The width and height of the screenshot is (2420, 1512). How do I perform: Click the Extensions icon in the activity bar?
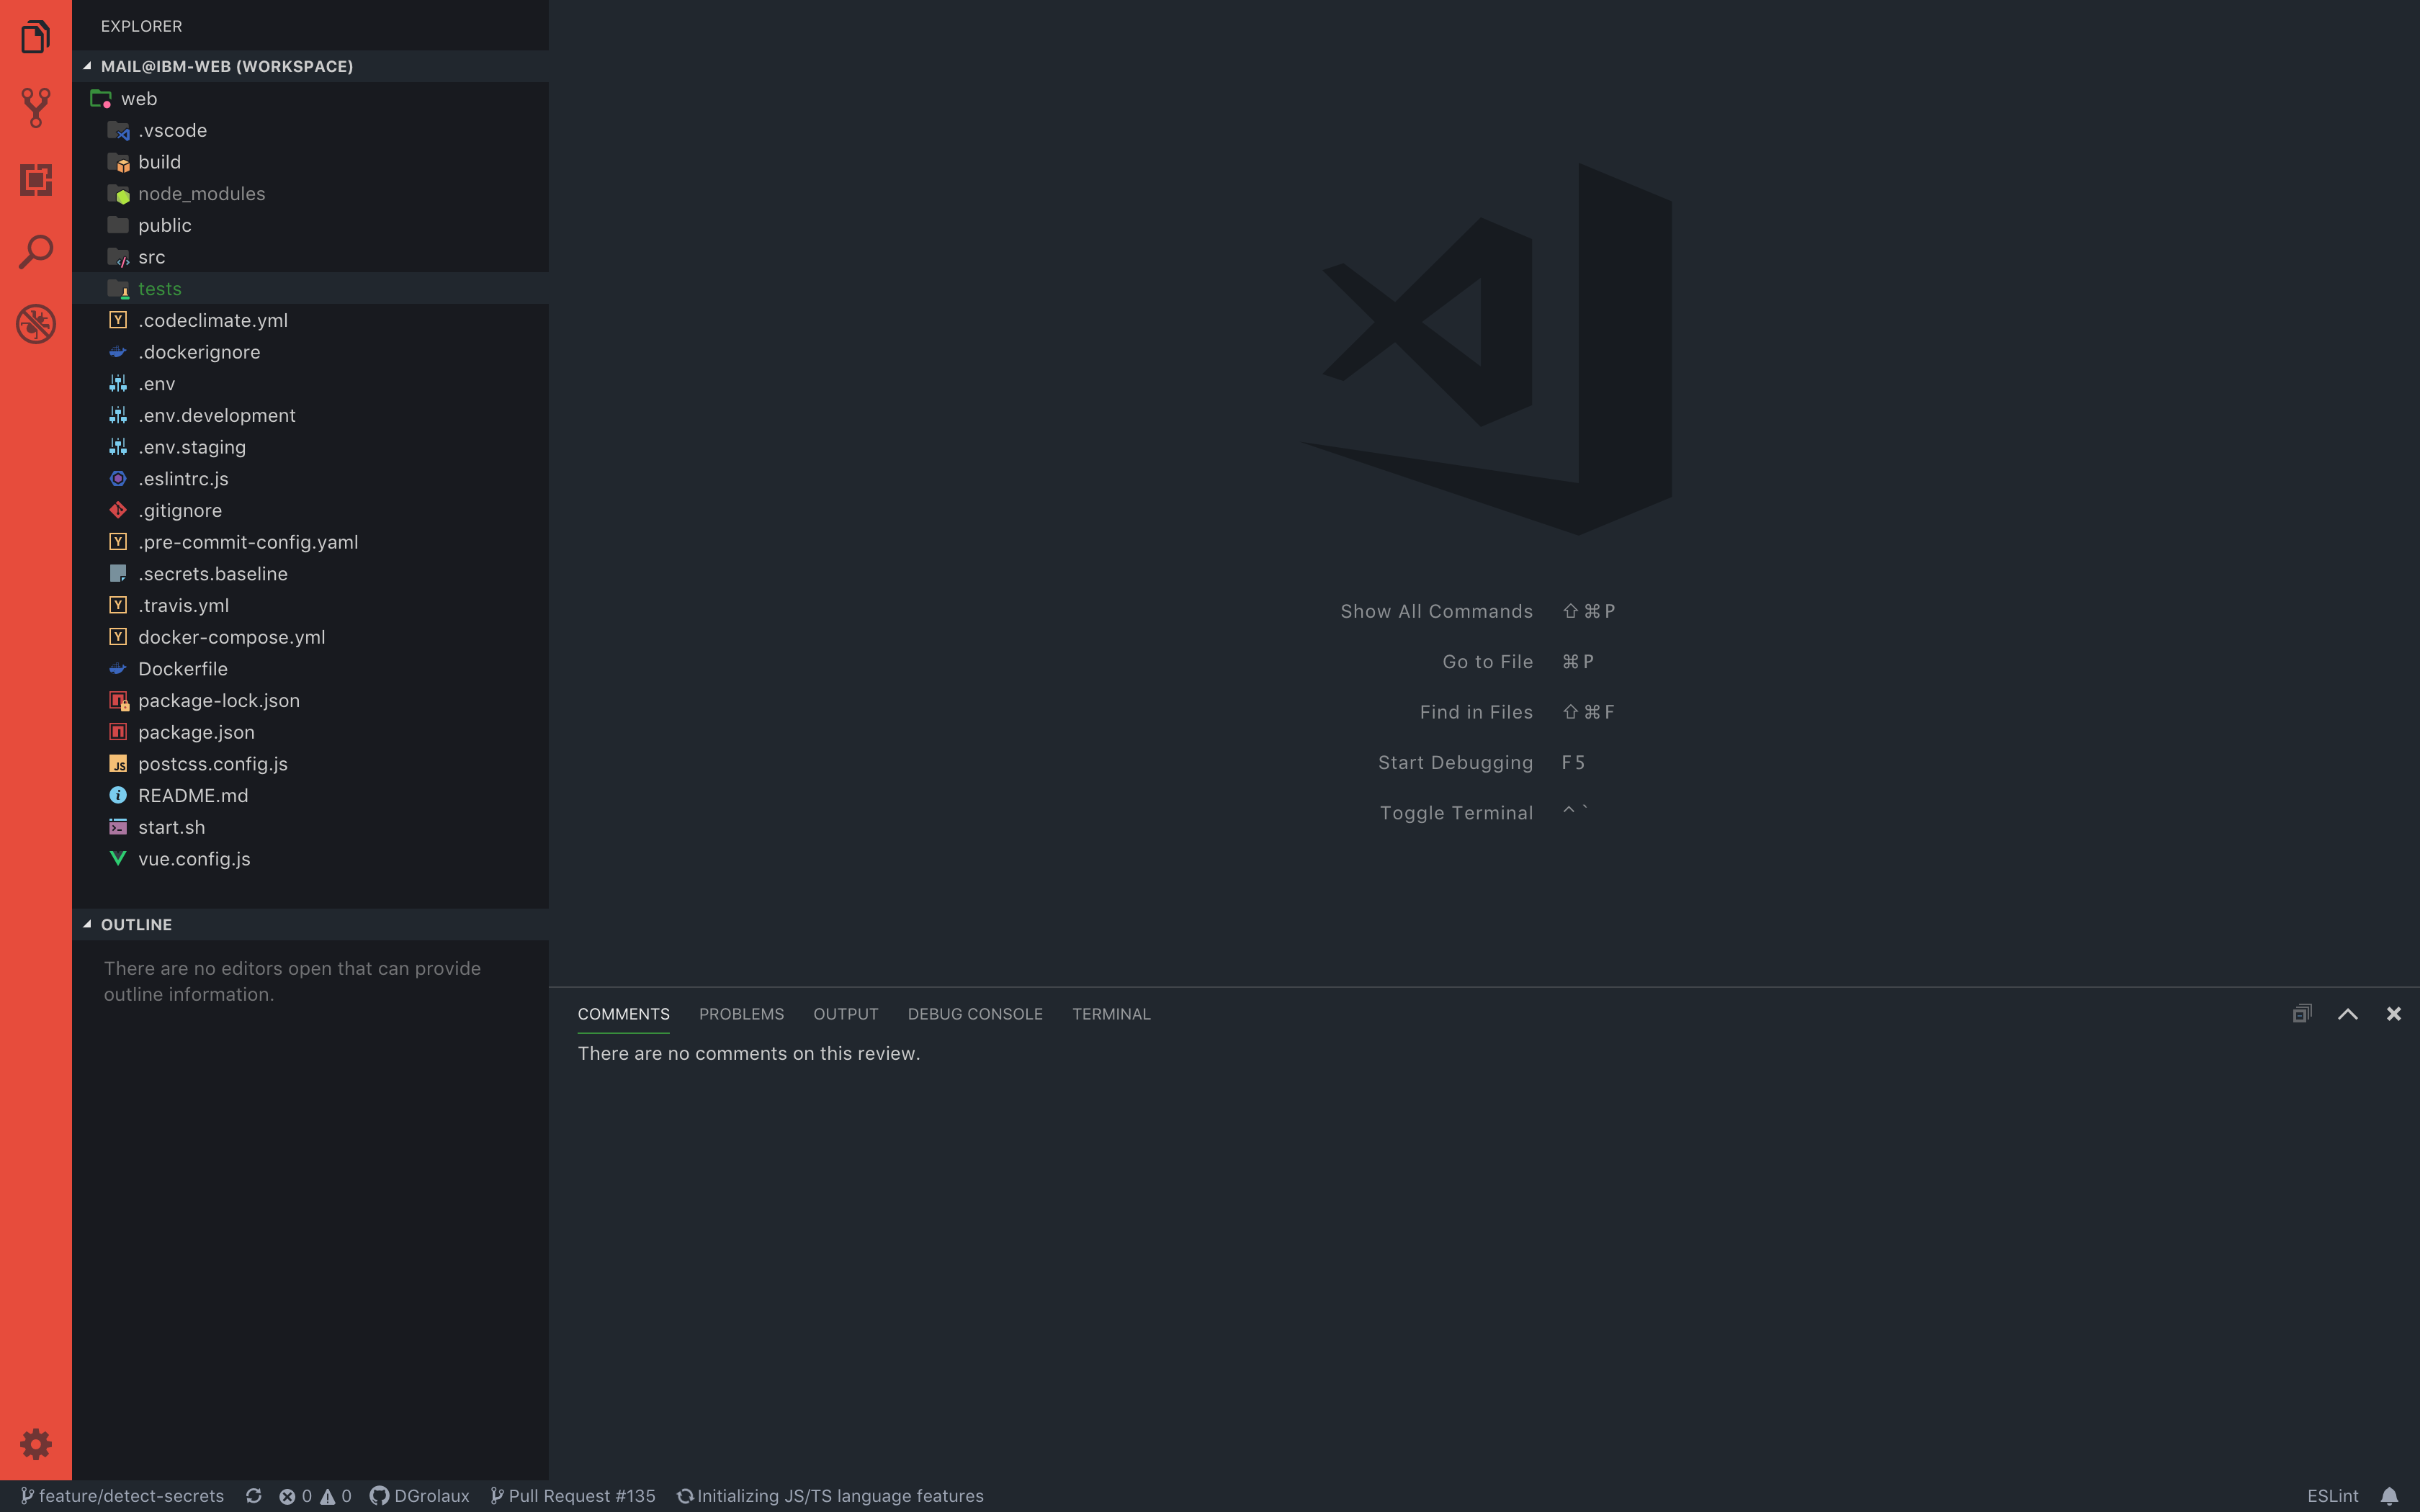coord(36,181)
